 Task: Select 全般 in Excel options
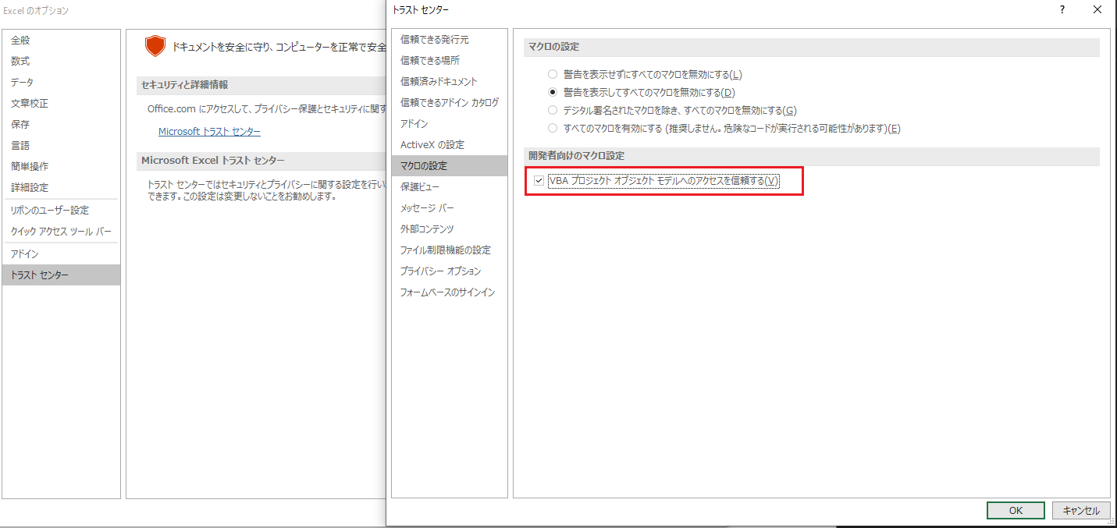point(61,40)
